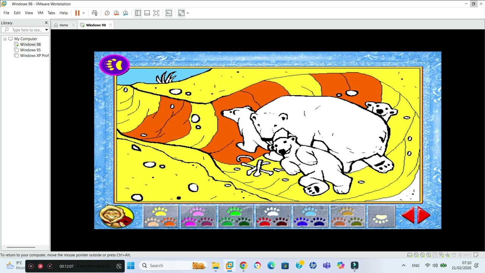Image resolution: width=485 pixels, height=273 pixels.
Task: Pause the screen recording
Action: click(x=31, y=266)
